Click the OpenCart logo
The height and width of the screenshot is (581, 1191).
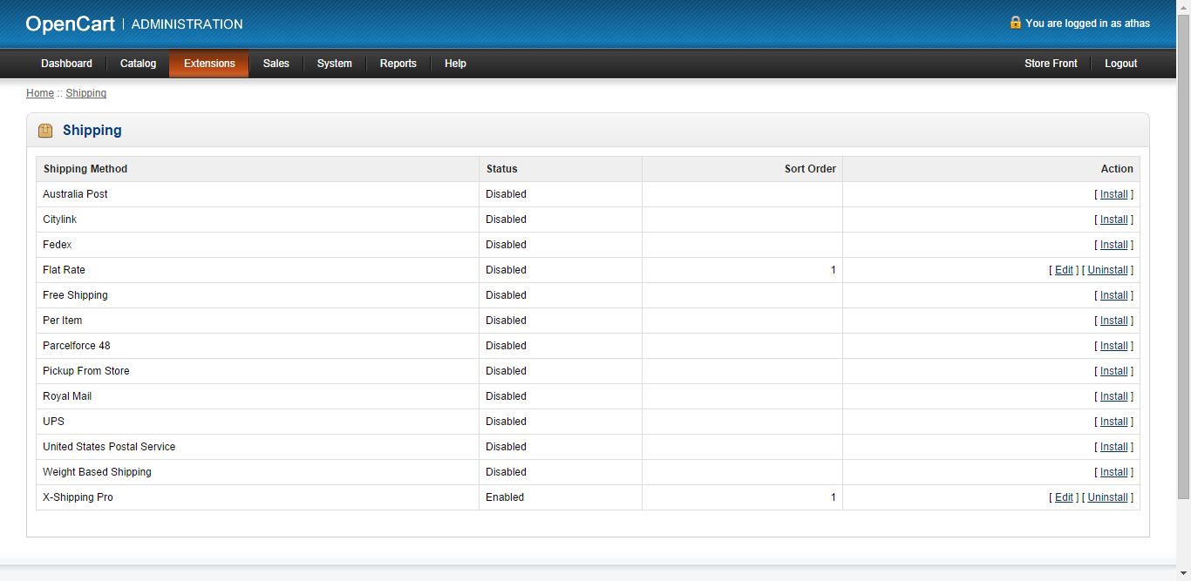pos(71,24)
